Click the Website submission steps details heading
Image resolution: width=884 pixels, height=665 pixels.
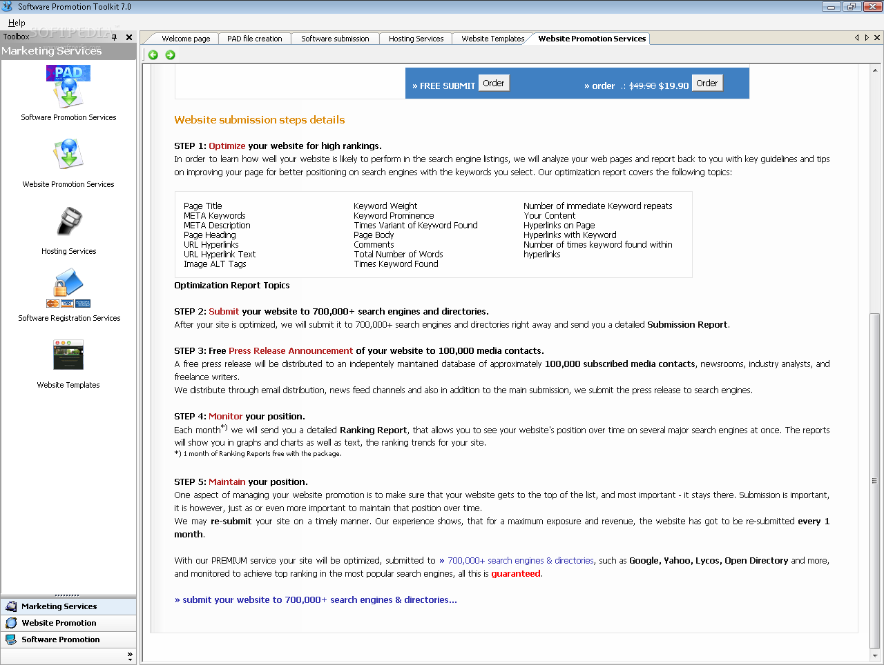[x=260, y=120]
